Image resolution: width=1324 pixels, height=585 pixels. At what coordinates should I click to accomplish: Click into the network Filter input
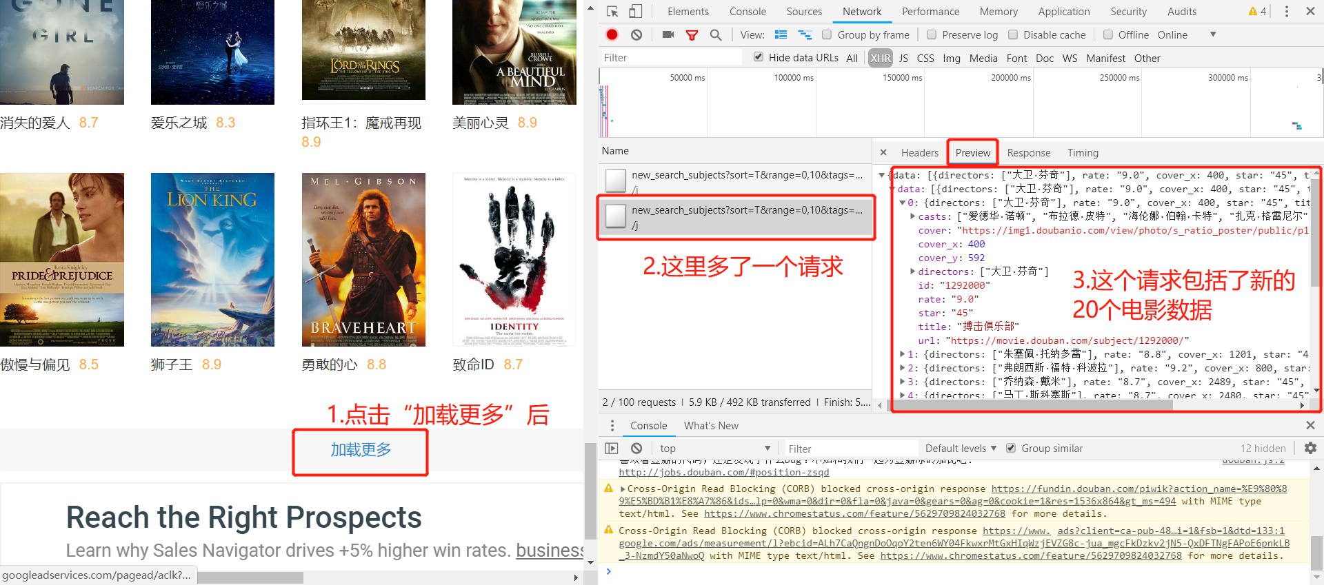(670, 57)
